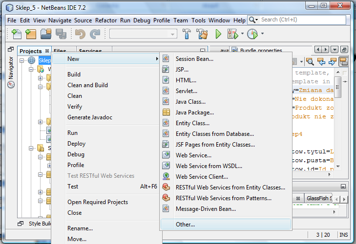Click the Quick Search magnifier icon
This screenshot has width=356, height=244.
(252, 19)
